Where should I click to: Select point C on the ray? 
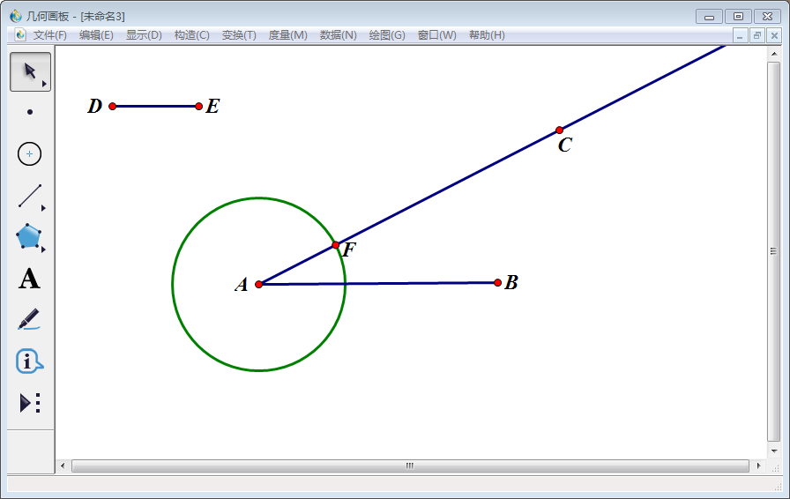(x=559, y=130)
